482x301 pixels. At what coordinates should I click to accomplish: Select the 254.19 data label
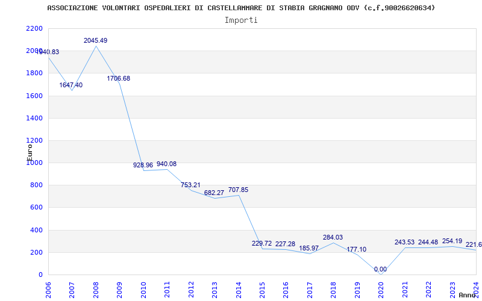tap(452, 241)
